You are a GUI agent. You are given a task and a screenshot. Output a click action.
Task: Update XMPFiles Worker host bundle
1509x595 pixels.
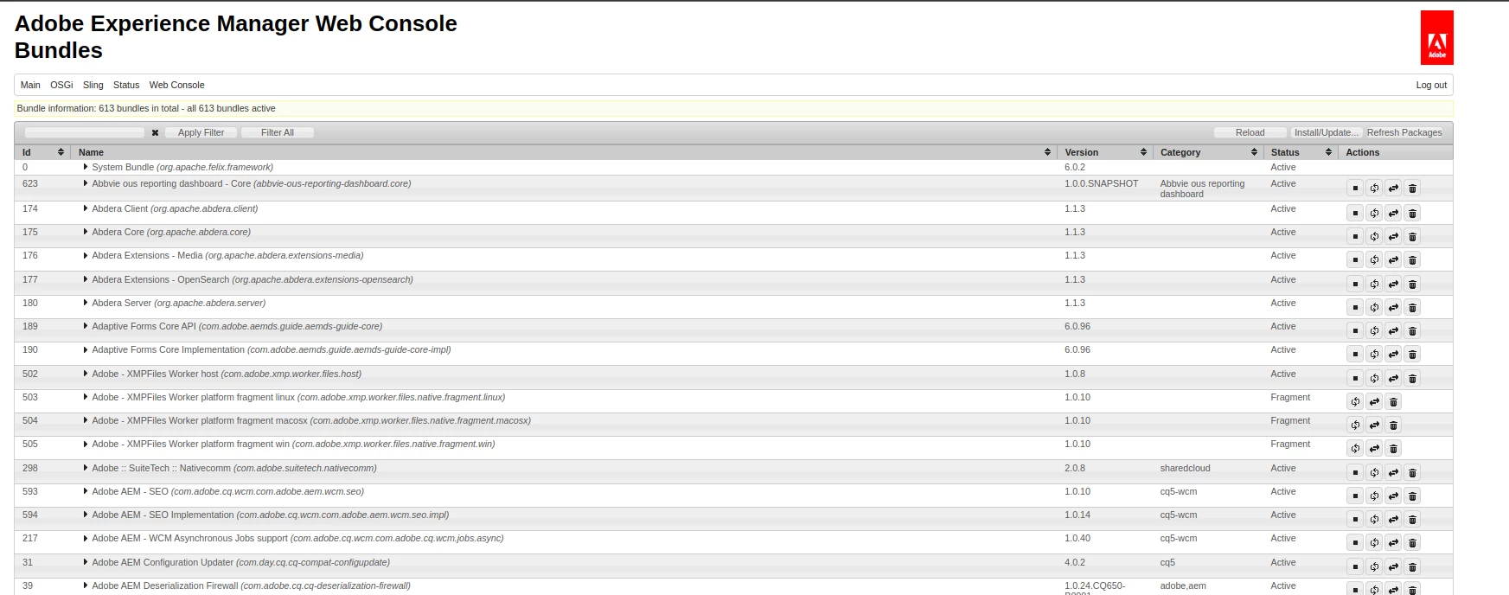1393,379
